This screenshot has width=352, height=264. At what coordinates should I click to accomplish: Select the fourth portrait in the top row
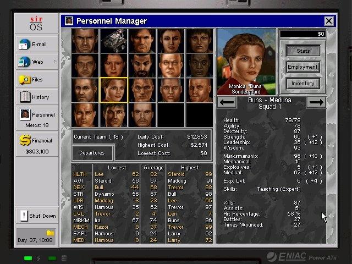point(171,40)
